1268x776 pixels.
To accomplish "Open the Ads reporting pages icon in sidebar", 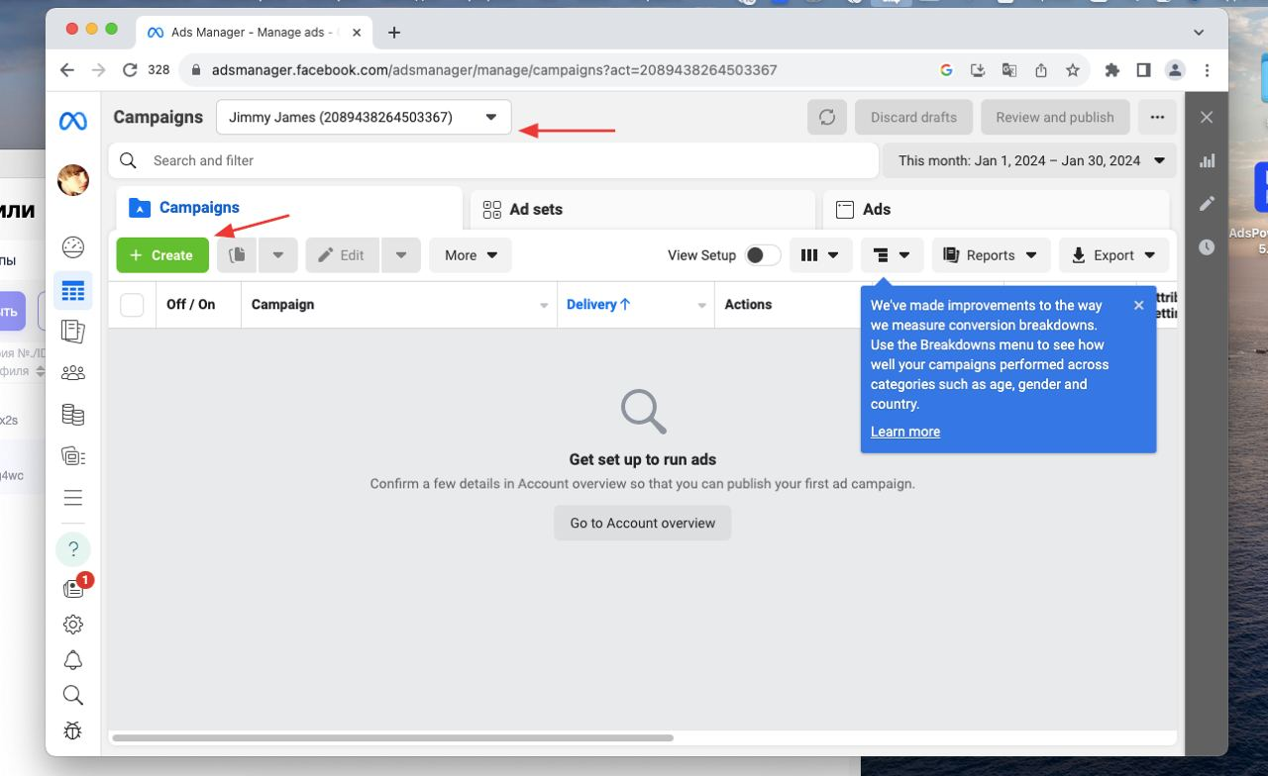I will [x=72, y=331].
